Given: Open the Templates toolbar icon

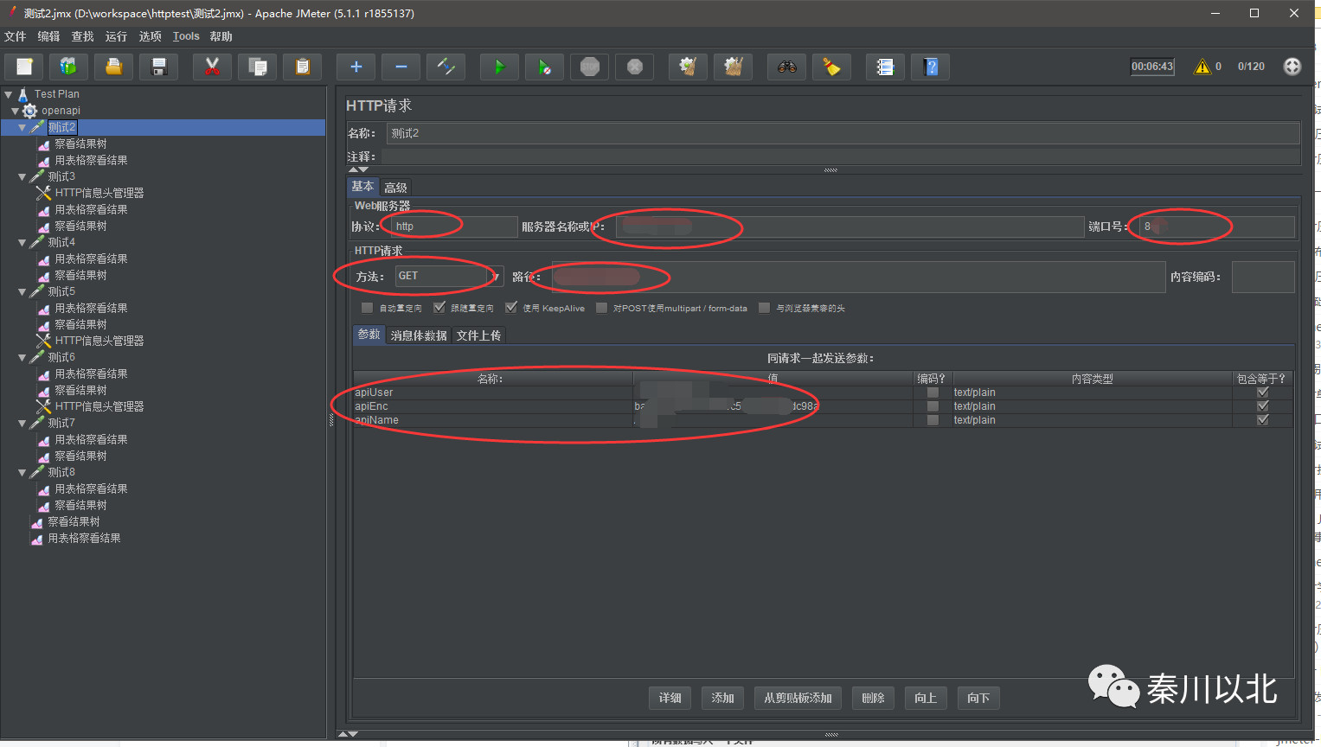Looking at the screenshot, I should click(x=68, y=67).
